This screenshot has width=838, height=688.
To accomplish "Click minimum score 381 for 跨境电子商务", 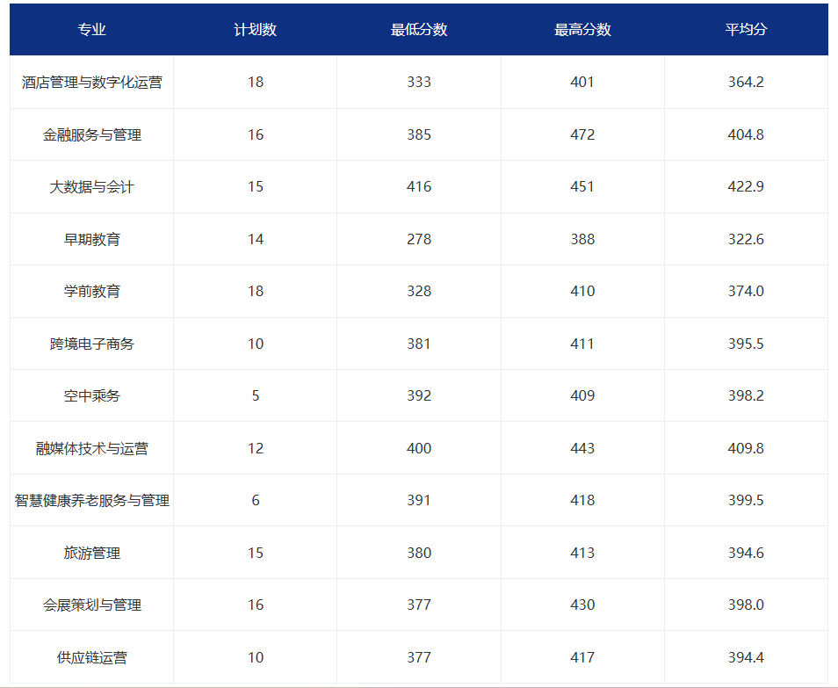I will pos(418,344).
